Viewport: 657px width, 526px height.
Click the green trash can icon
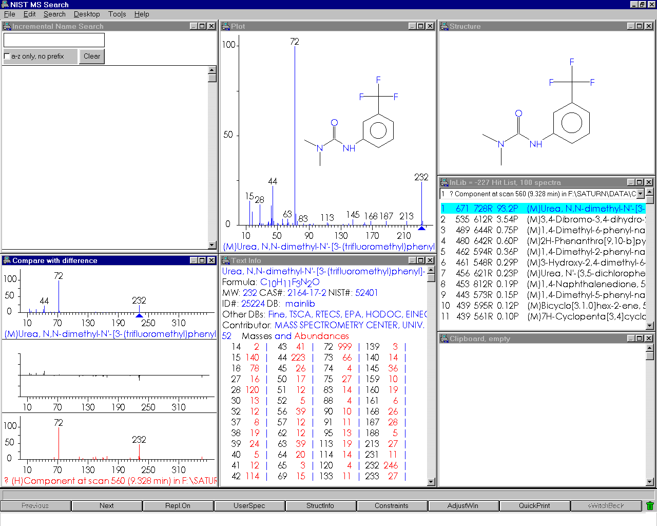tap(650, 506)
